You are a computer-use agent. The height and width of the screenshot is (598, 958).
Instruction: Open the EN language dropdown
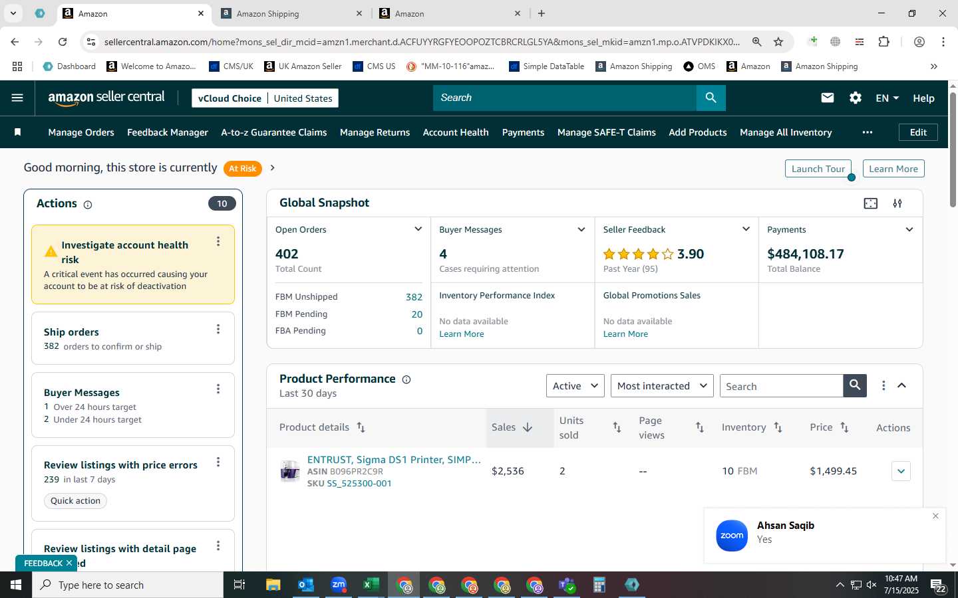click(x=887, y=98)
